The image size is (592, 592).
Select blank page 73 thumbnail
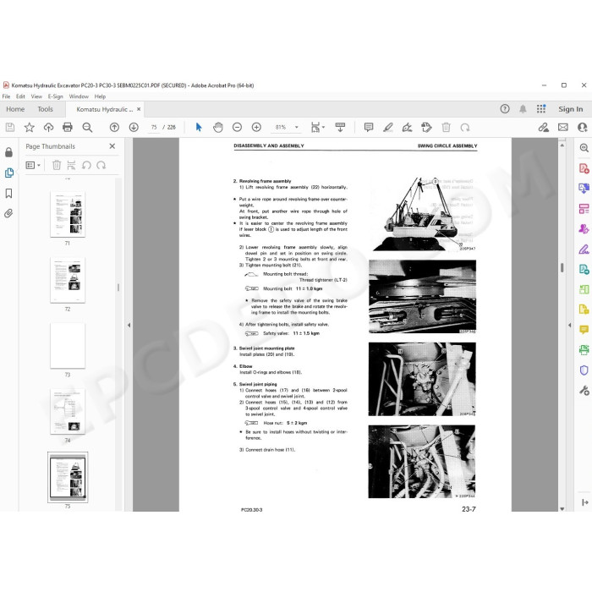pos(68,346)
